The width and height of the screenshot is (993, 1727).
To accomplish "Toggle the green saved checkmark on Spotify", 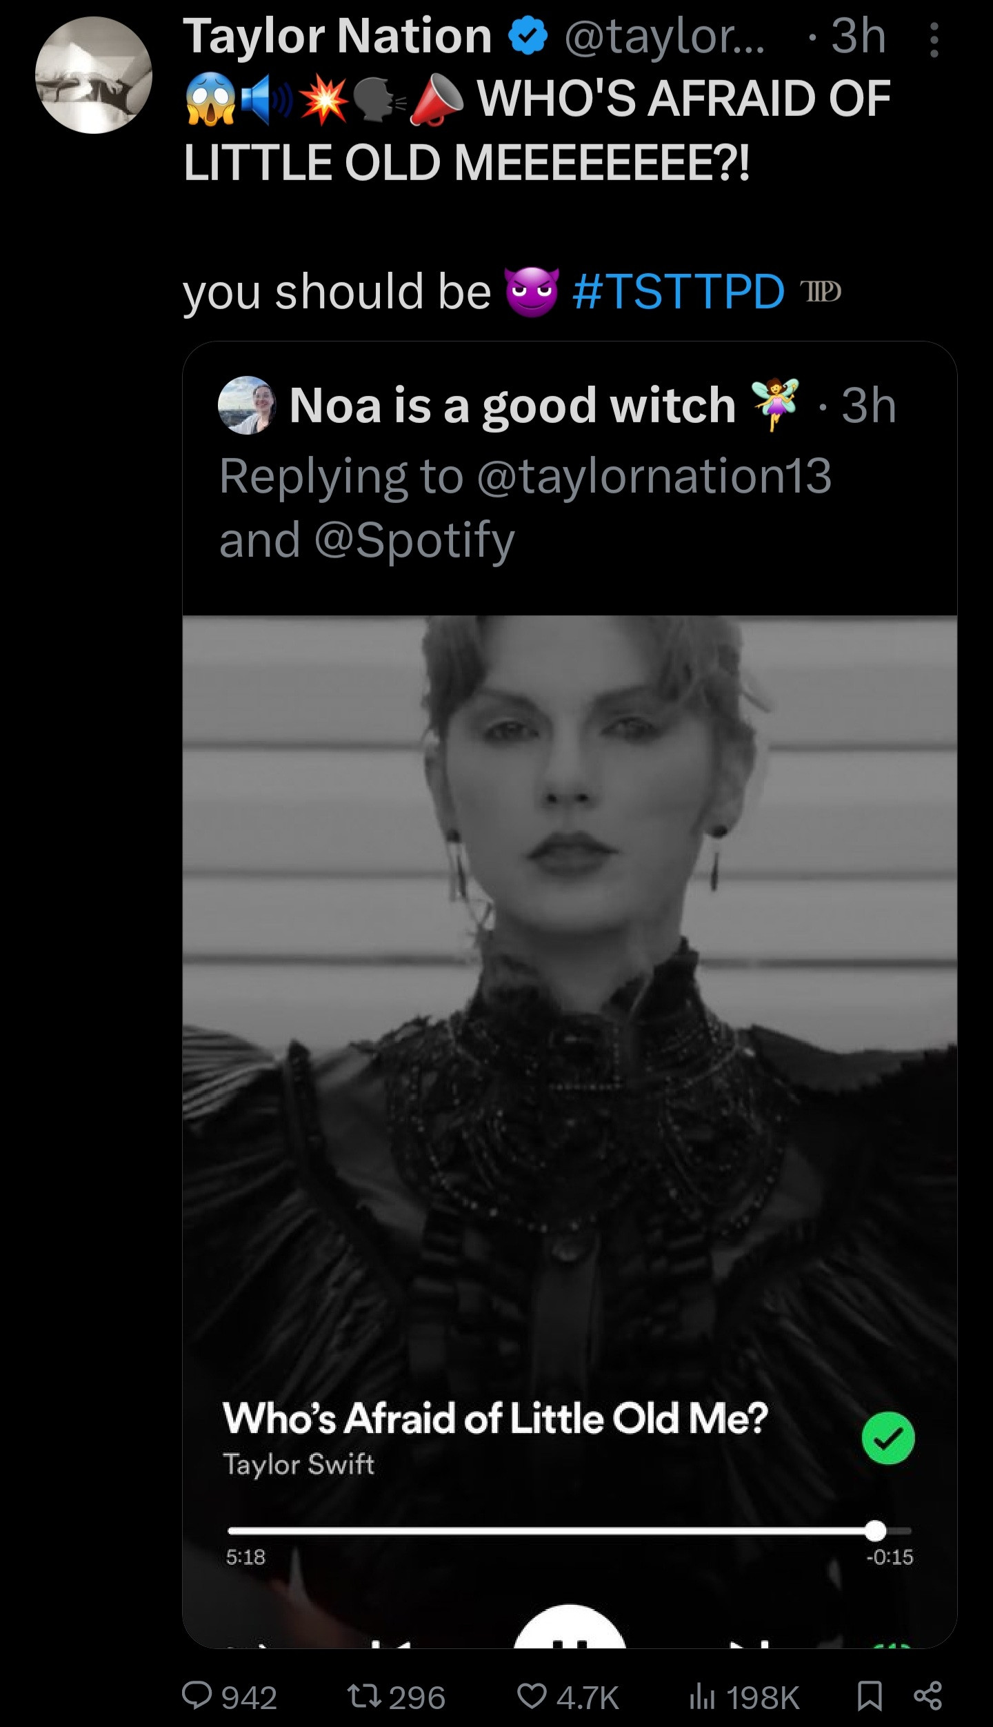I will click(887, 1439).
